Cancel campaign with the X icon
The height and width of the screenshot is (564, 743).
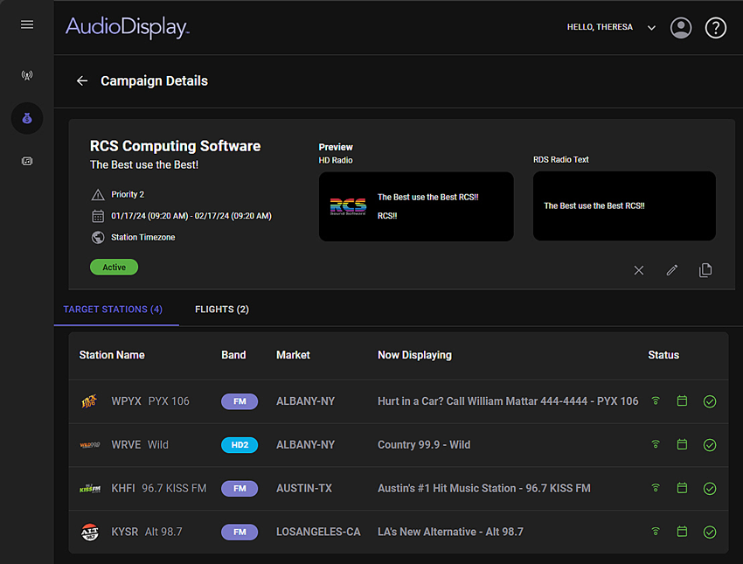pyautogui.click(x=639, y=270)
